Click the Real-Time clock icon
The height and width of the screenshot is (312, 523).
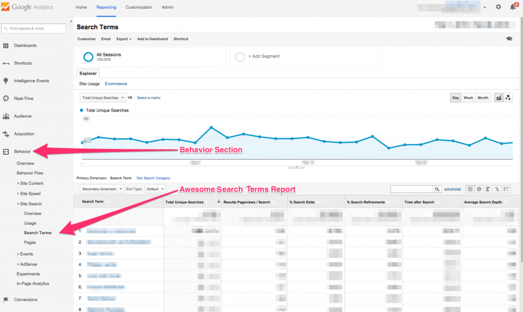pos(6,99)
